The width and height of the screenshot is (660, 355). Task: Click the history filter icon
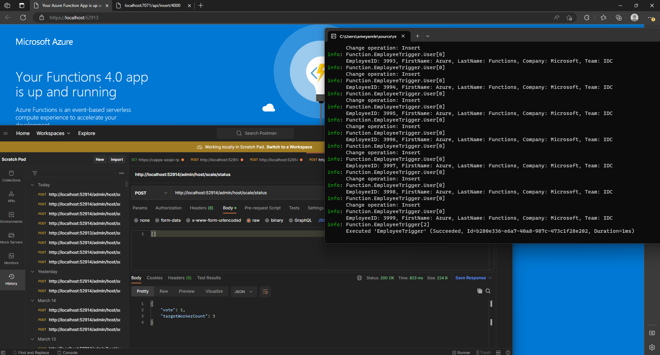pyautogui.click(x=35, y=173)
